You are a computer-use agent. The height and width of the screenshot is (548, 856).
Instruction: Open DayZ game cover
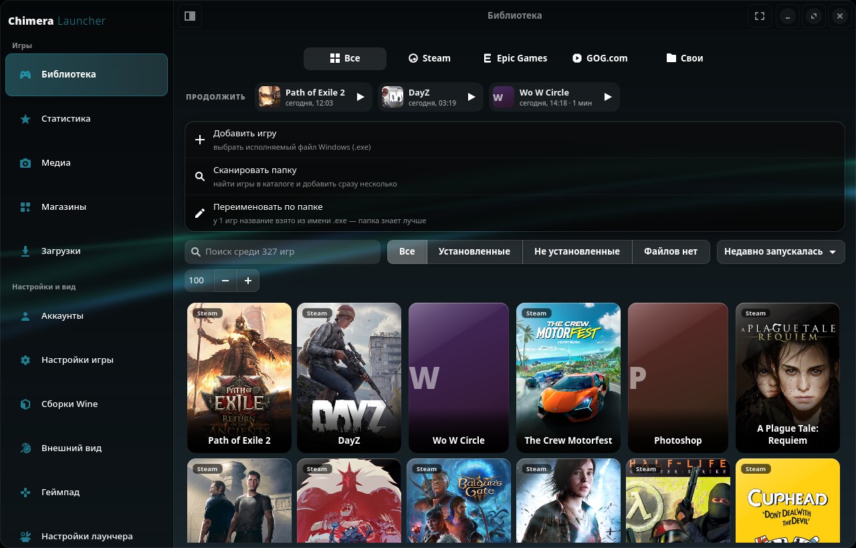[349, 378]
